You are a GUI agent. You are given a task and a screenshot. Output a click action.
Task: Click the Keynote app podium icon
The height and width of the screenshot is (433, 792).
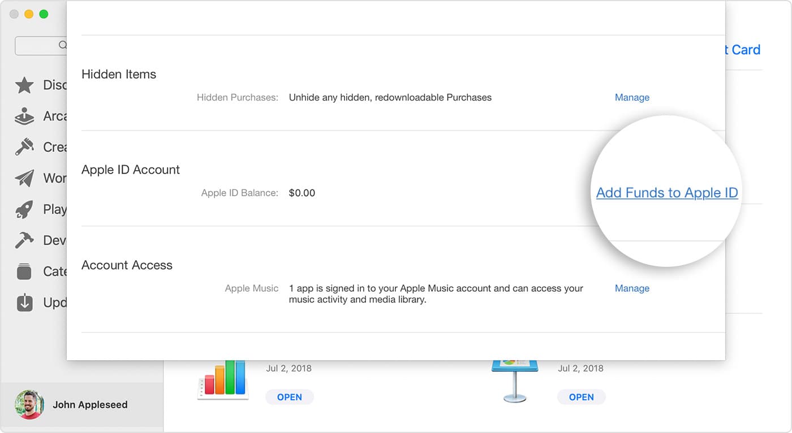coord(515,380)
